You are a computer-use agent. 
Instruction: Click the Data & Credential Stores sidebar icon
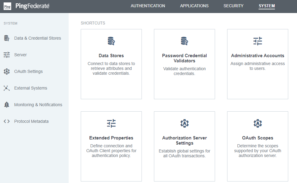coord(7,38)
